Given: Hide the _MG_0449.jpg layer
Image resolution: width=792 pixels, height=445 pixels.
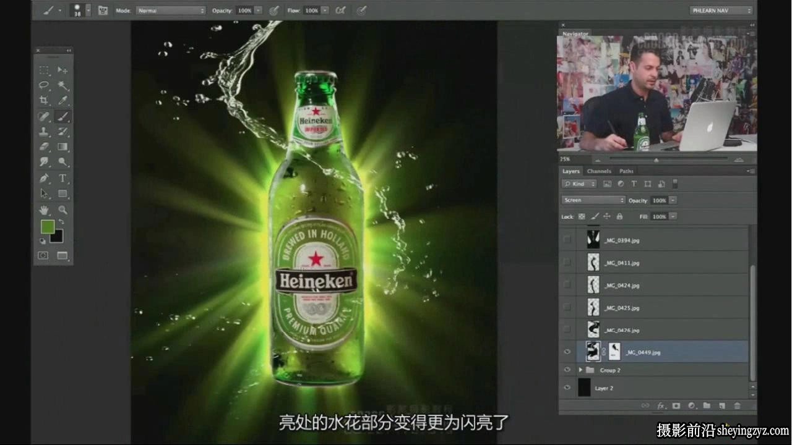Looking at the screenshot, I should (567, 352).
